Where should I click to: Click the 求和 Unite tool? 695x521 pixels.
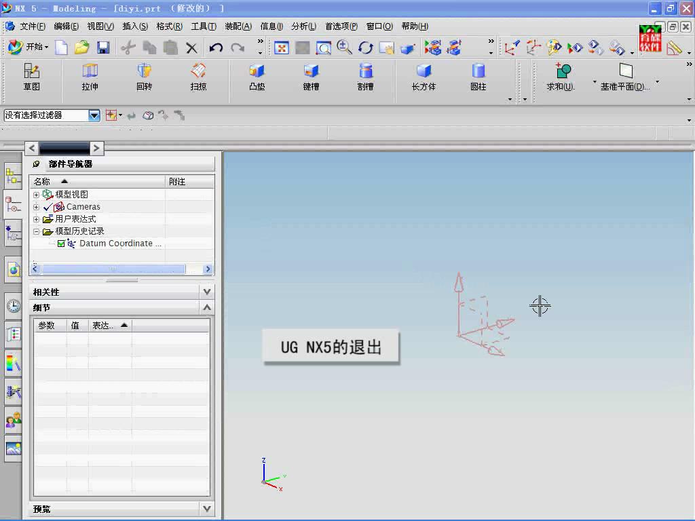pos(561,77)
